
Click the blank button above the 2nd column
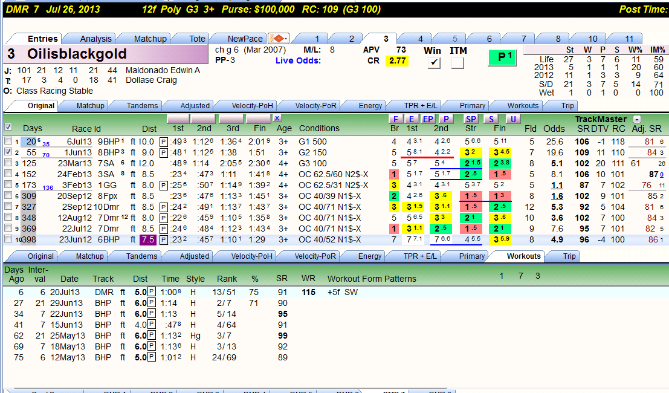click(203, 119)
